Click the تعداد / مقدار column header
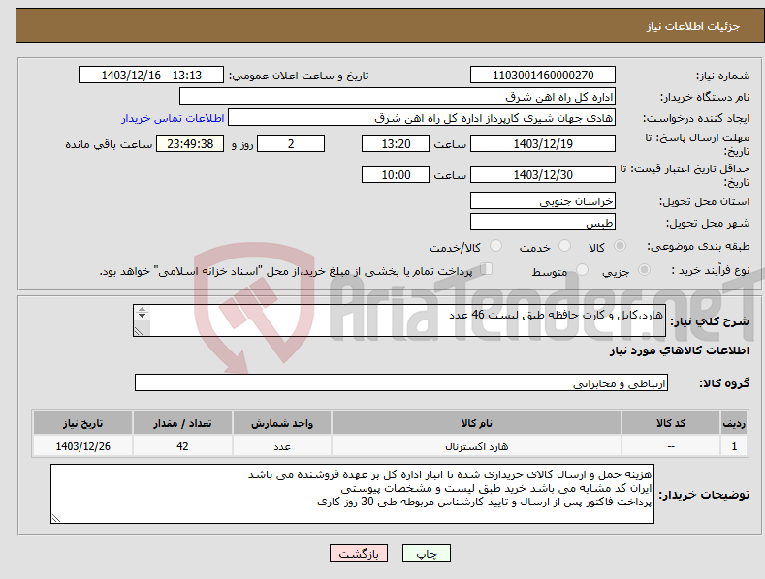Viewport: 765px width, 579px height. coord(182,423)
